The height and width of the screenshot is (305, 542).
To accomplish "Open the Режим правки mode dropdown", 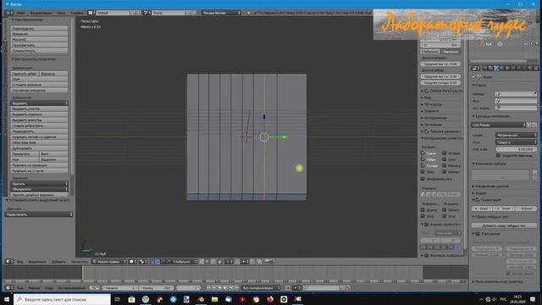I will (109, 262).
